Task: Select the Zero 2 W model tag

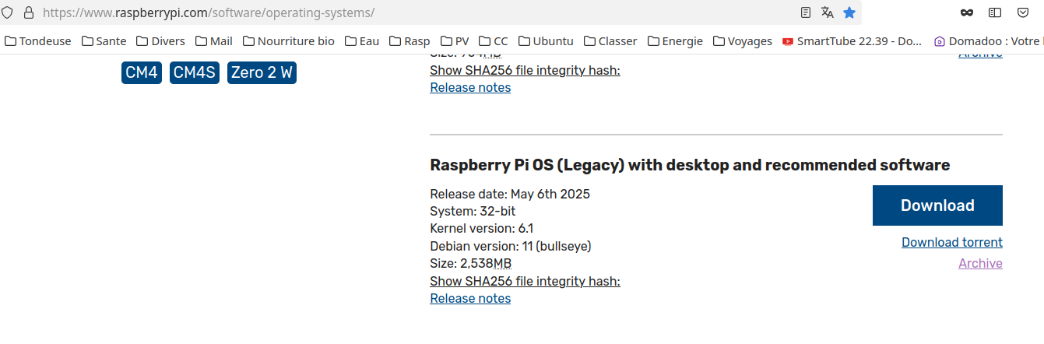Action: pos(262,73)
